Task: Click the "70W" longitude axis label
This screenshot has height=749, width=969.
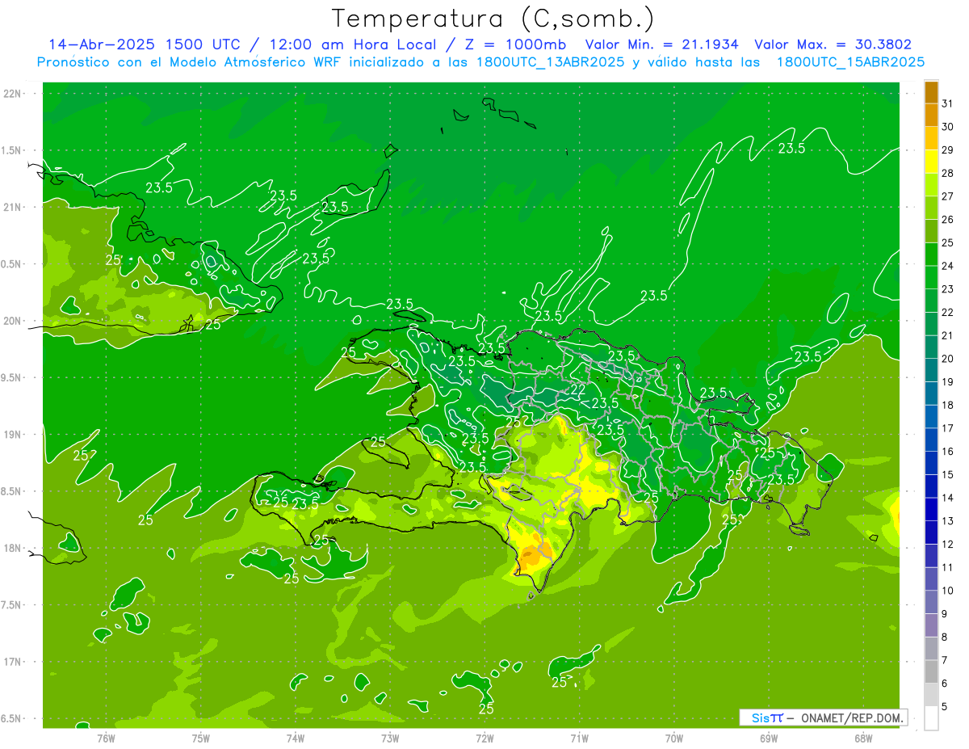Action: 674,738
